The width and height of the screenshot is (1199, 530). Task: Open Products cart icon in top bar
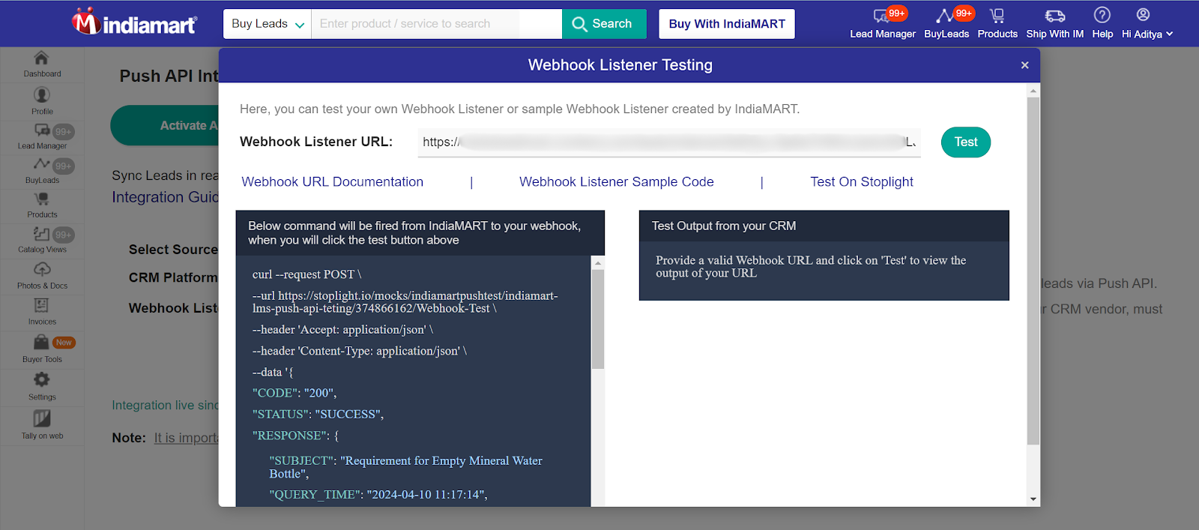pos(997,23)
